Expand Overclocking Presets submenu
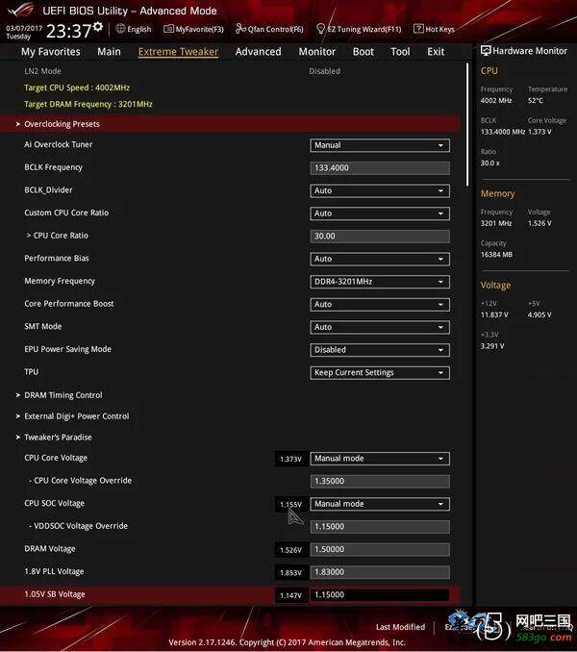The image size is (577, 652). point(230,124)
